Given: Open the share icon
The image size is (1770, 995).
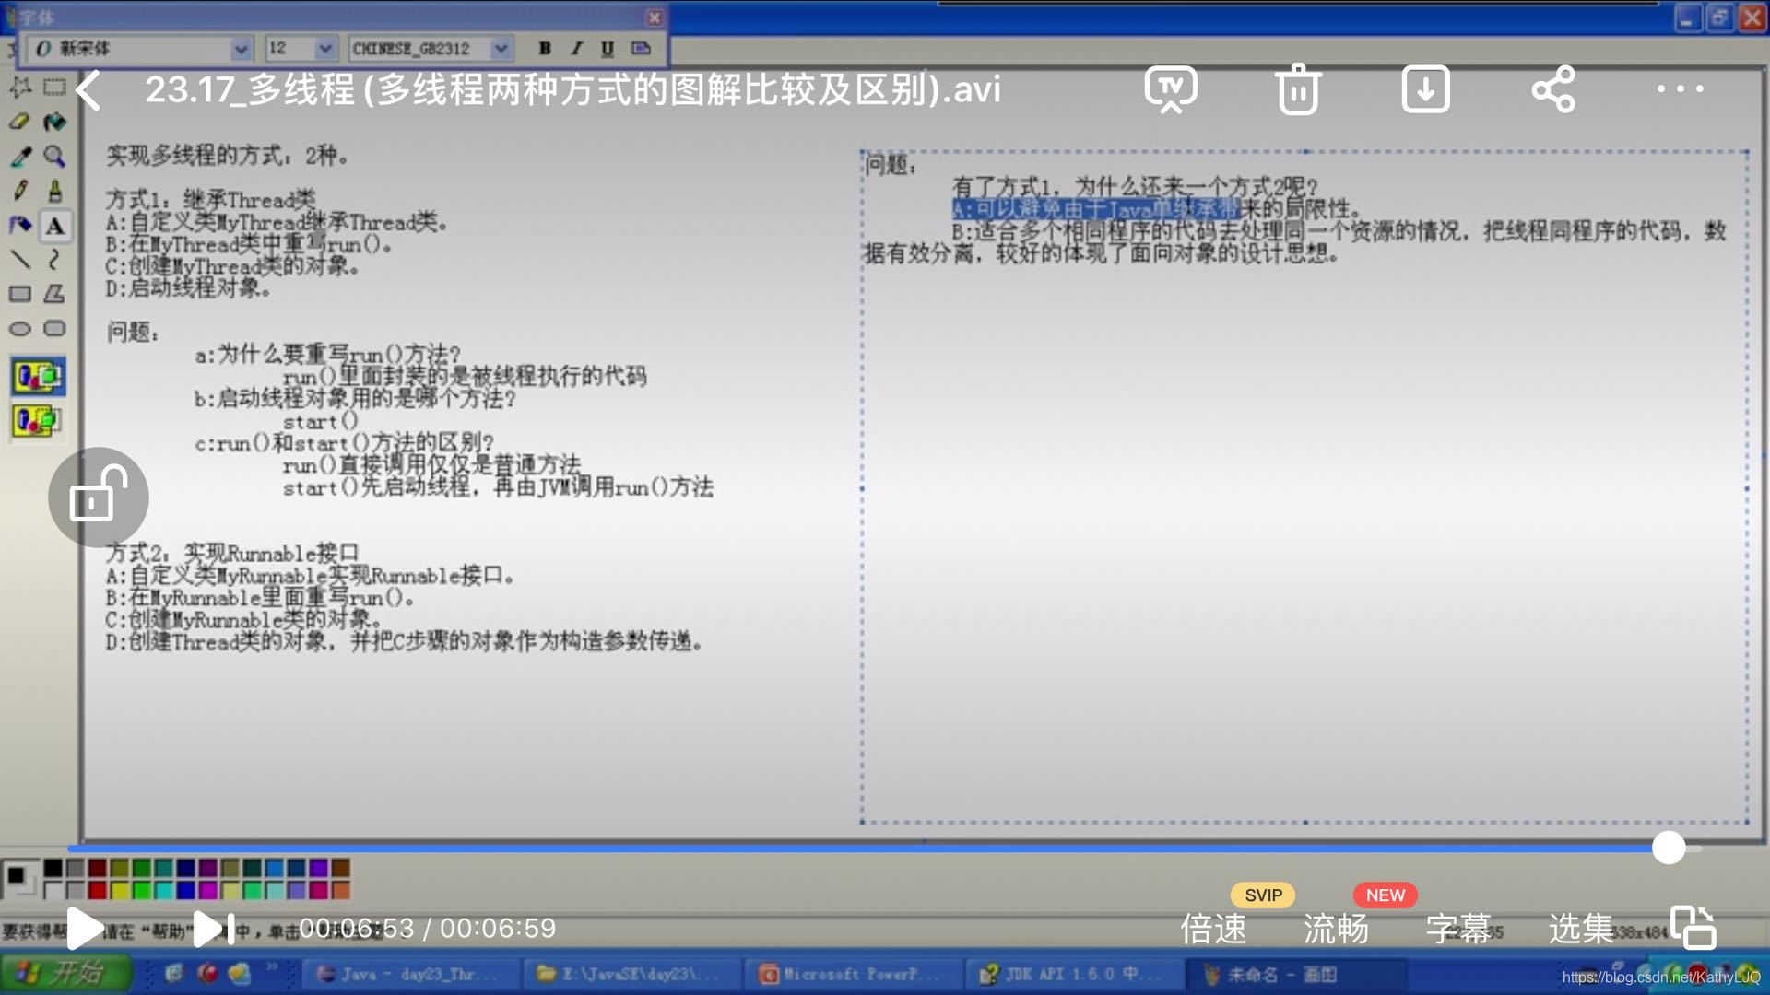Looking at the screenshot, I should pyautogui.click(x=1553, y=89).
